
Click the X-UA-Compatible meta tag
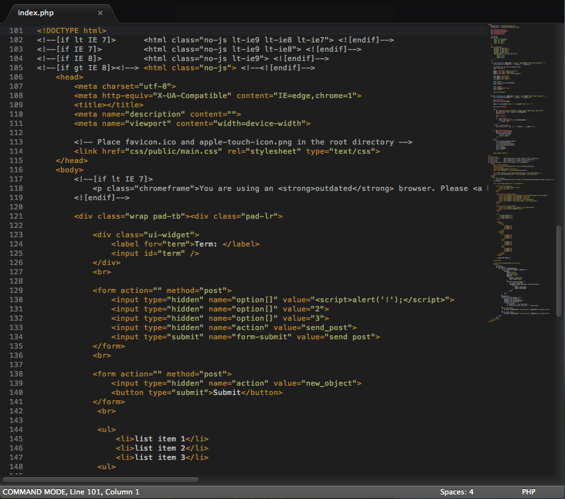coord(218,95)
